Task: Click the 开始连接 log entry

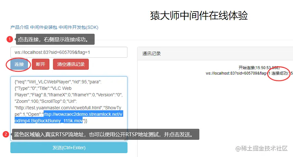Action: [259, 68]
